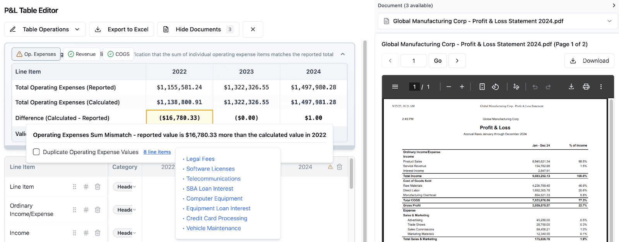The image size is (619, 242).
Task: Click the Download button above PDF viewer
Action: tap(589, 61)
